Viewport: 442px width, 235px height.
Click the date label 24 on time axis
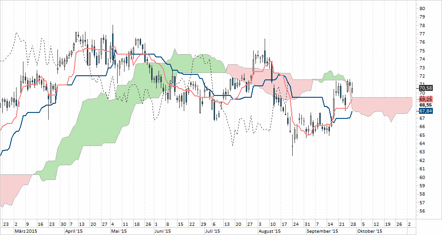[295, 224]
